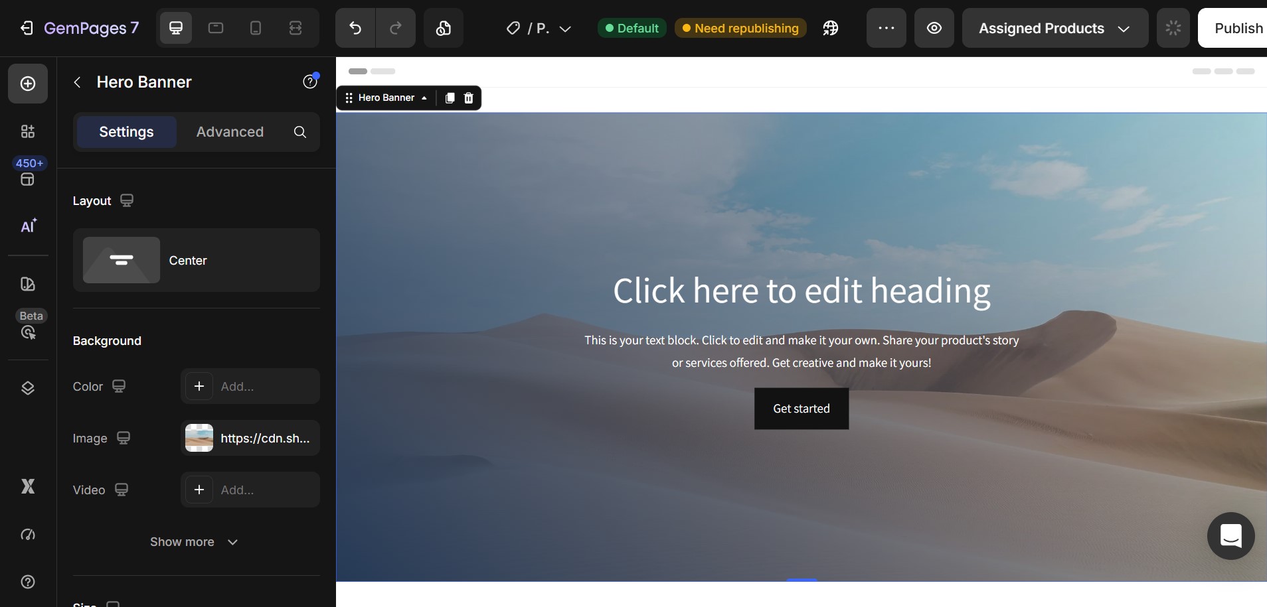This screenshot has height=607, width=1267.
Task: Open the live chat support widget
Action: click(1231, 536)
